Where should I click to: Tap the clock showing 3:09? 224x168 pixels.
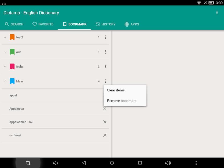pyautogui.click(x=219, y=3)
